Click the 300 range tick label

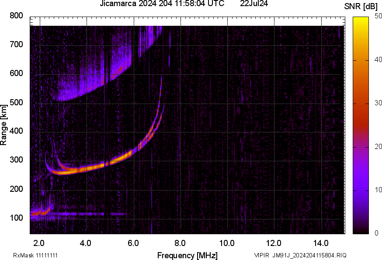(x=16, y=160)
